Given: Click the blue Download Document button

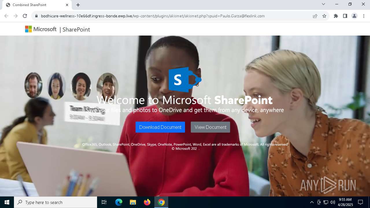Looking at the screenshot, I should tap(160, 127).
